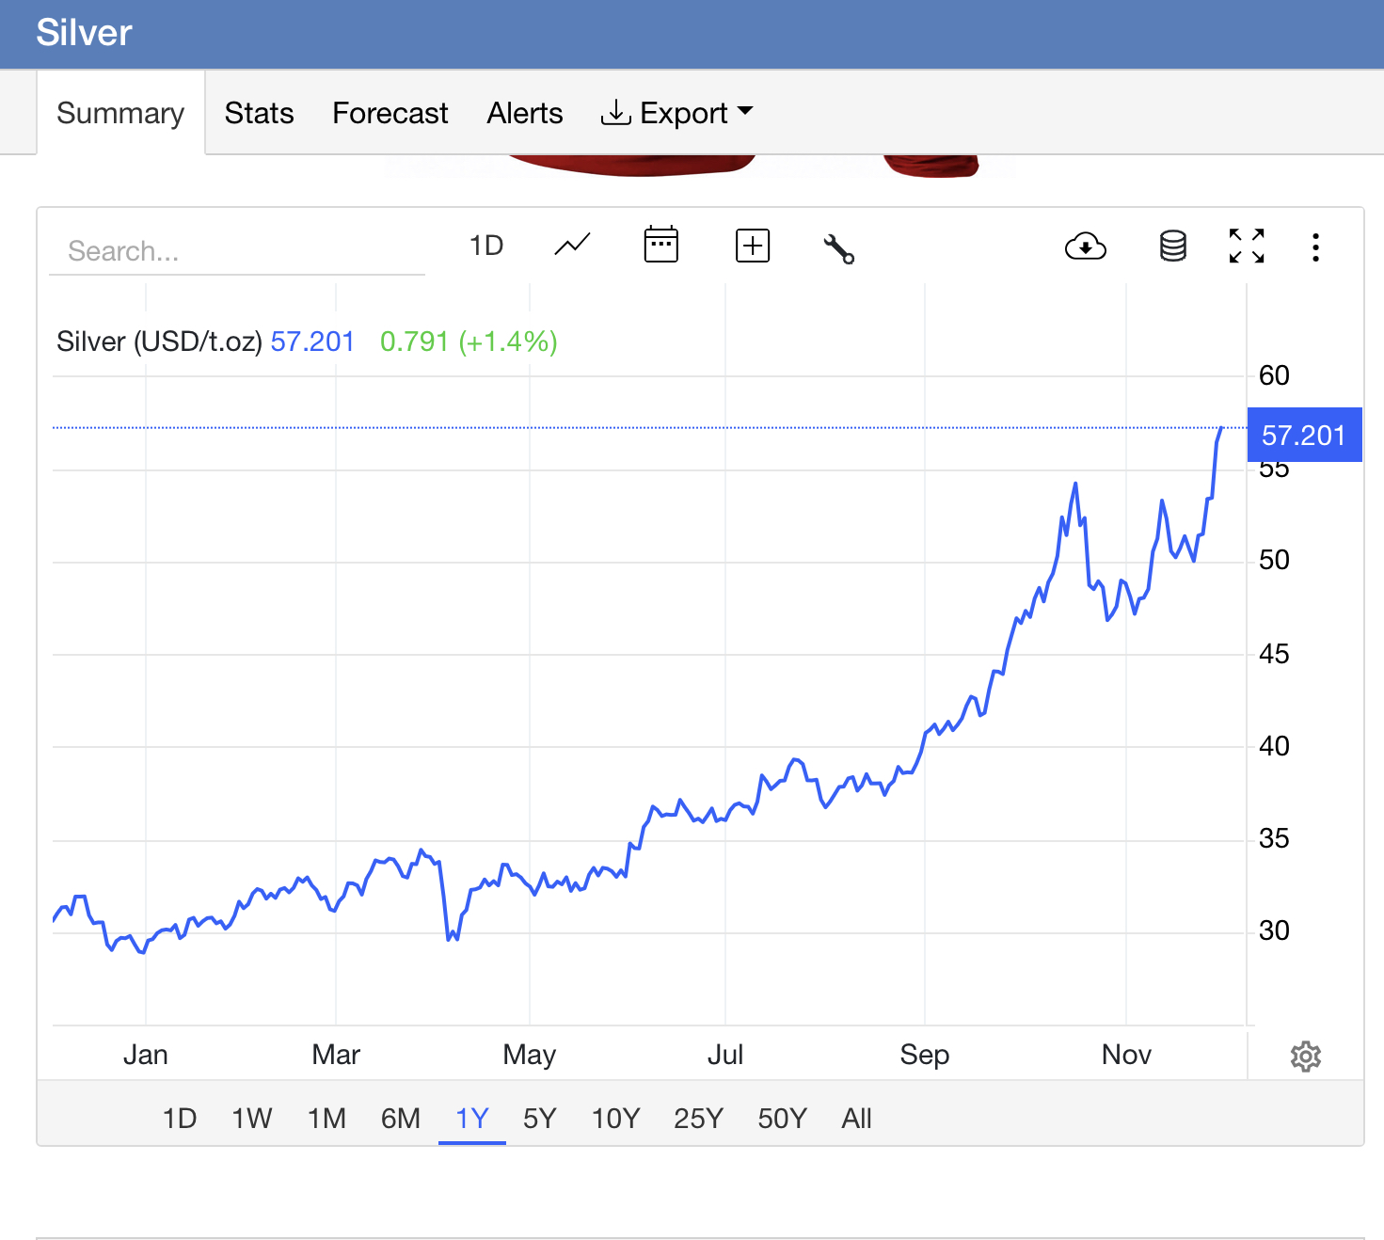Open the Forecast tab
Image resolution: width=1384 pixels, height=1240 pixels.
pos(390,113)
